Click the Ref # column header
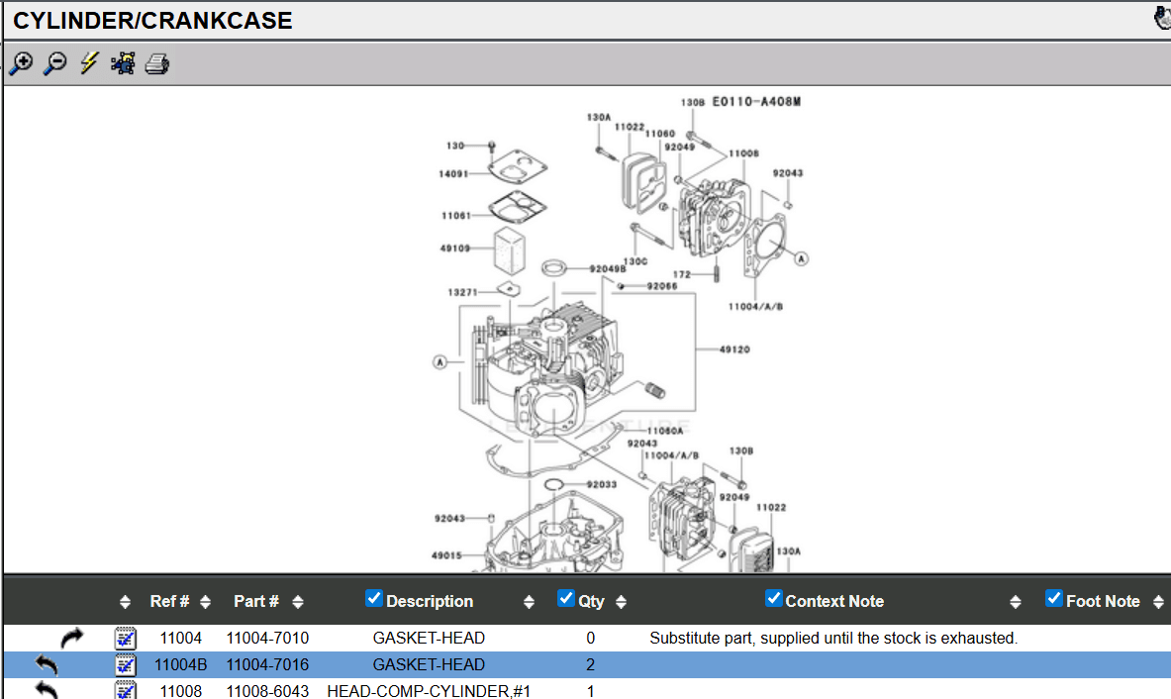Screen dimensions: 1171x699 point(169,601)
